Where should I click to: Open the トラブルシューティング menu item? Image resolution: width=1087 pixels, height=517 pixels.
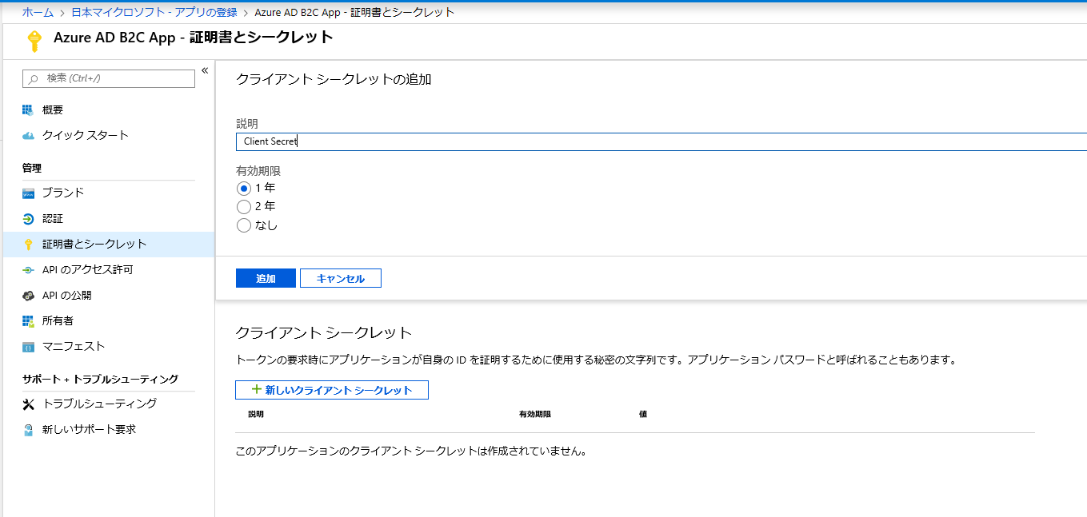point(109,404)
